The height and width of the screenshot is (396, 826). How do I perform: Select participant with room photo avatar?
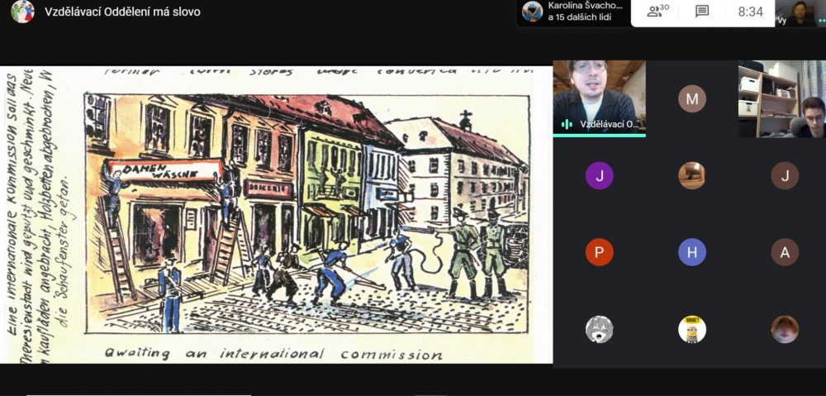point(691,175)
